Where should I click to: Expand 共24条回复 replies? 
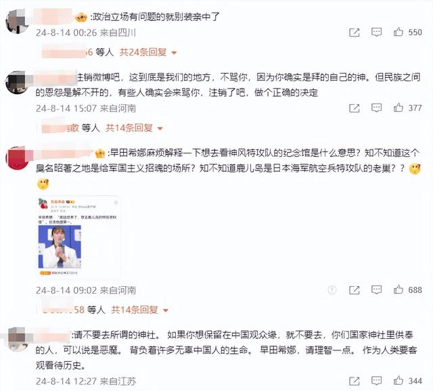(147, 52)
